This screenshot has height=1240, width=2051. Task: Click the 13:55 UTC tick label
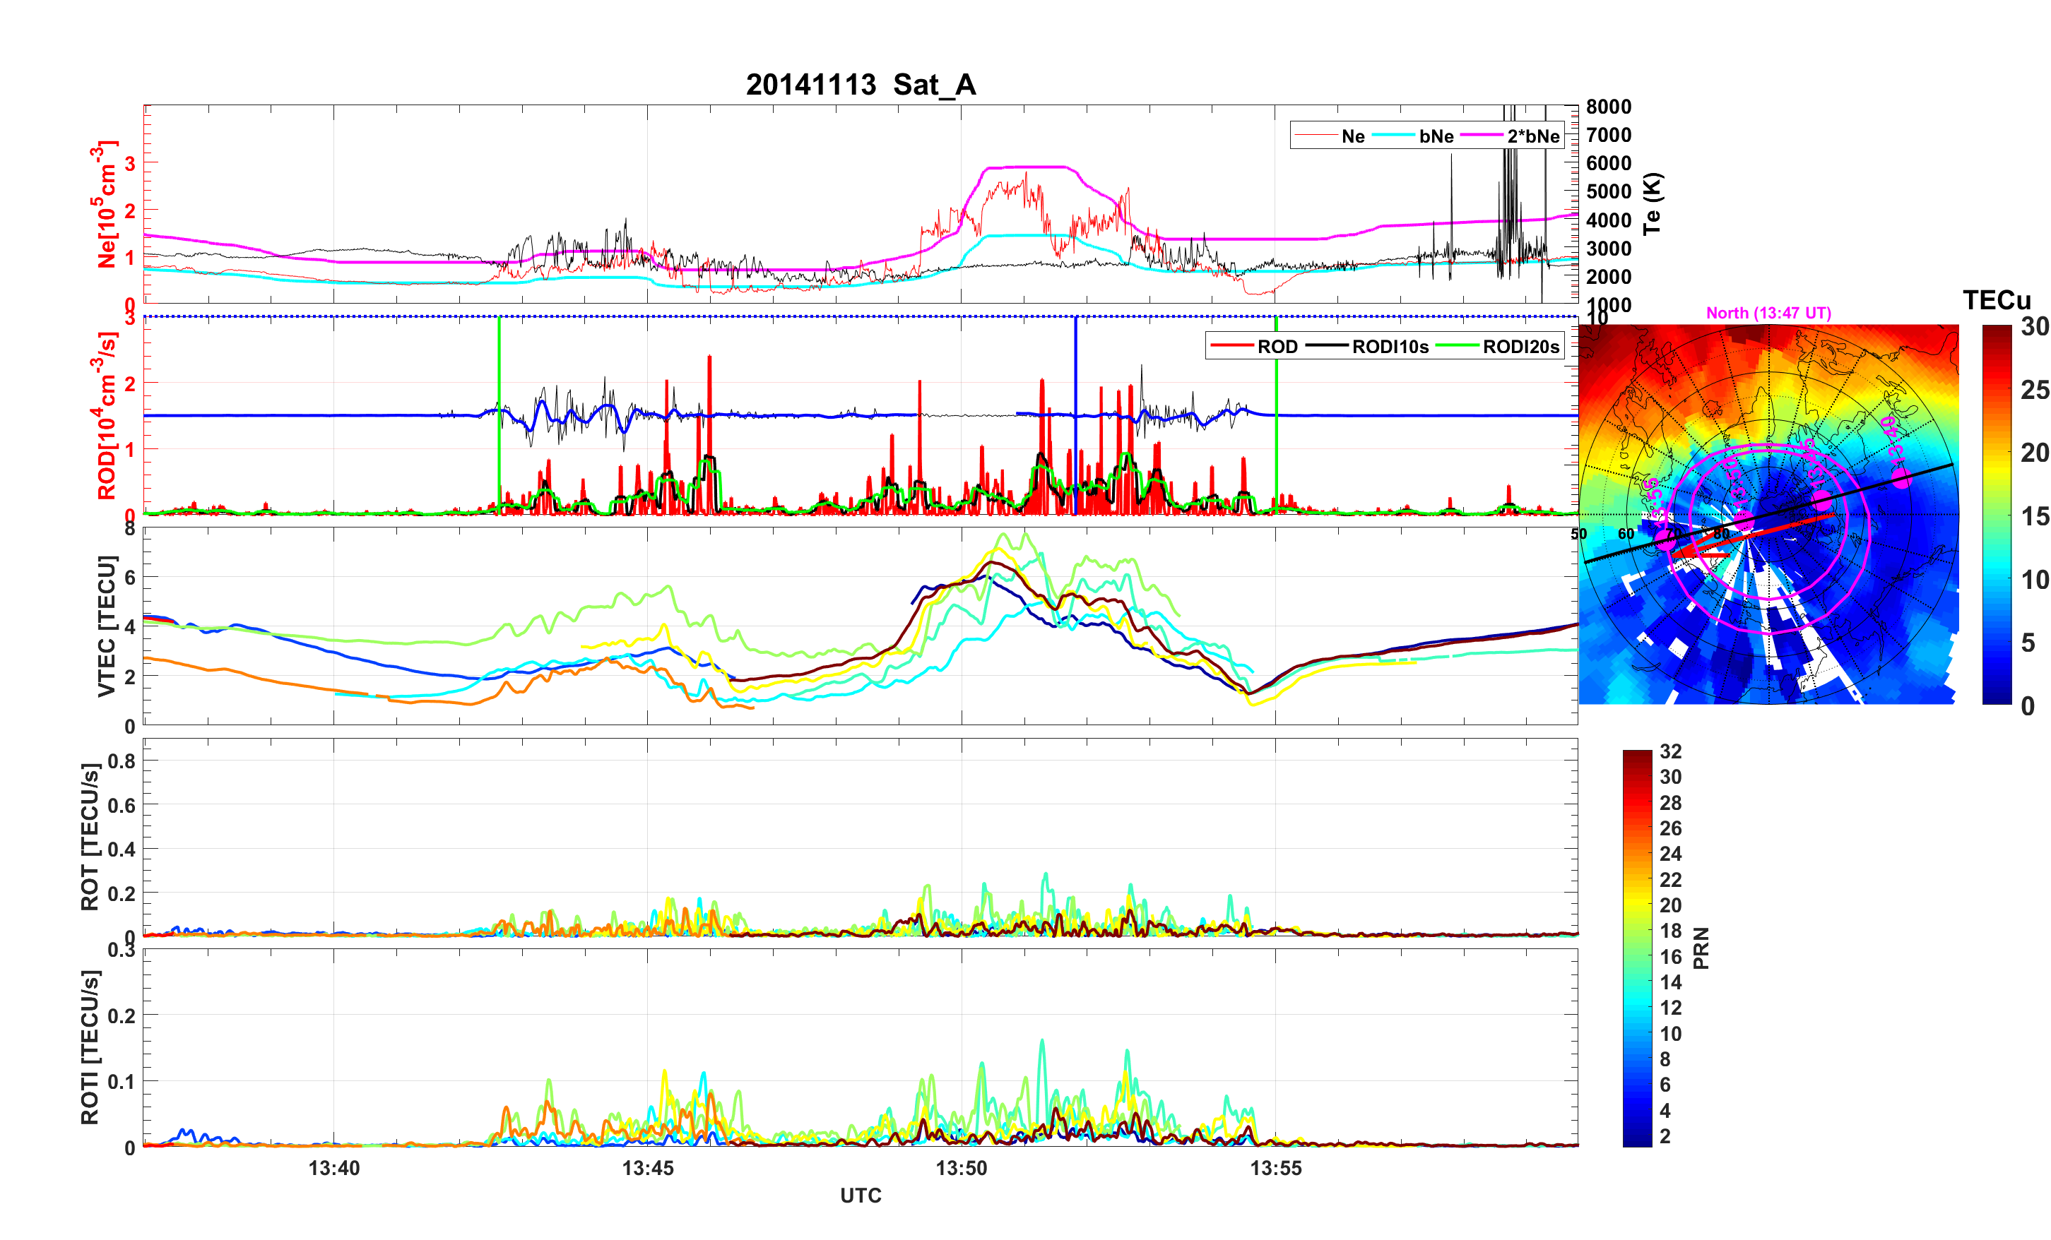click(x=1275, y=1169)
